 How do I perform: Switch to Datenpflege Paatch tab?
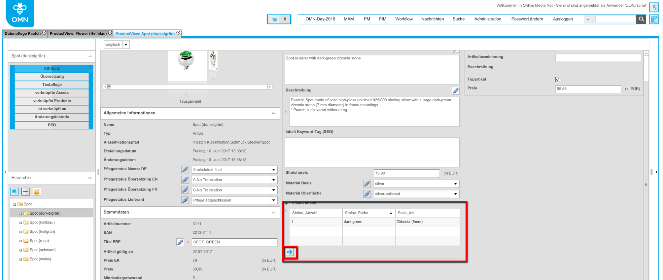22,33
